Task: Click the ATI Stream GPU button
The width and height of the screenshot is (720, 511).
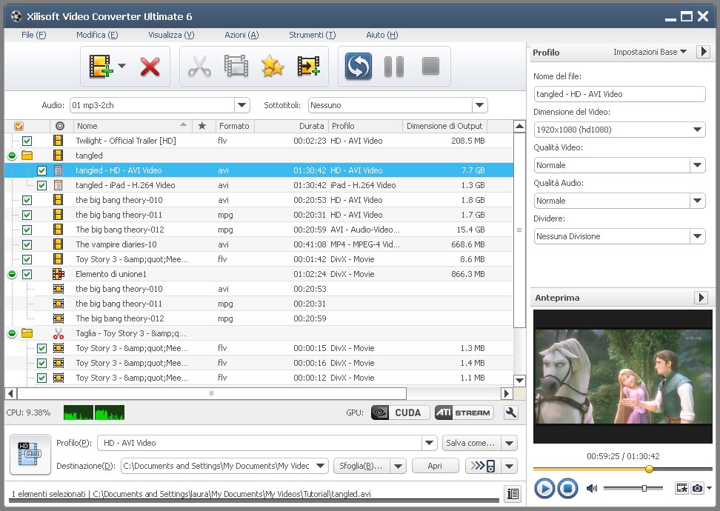Action: (464, 413)
